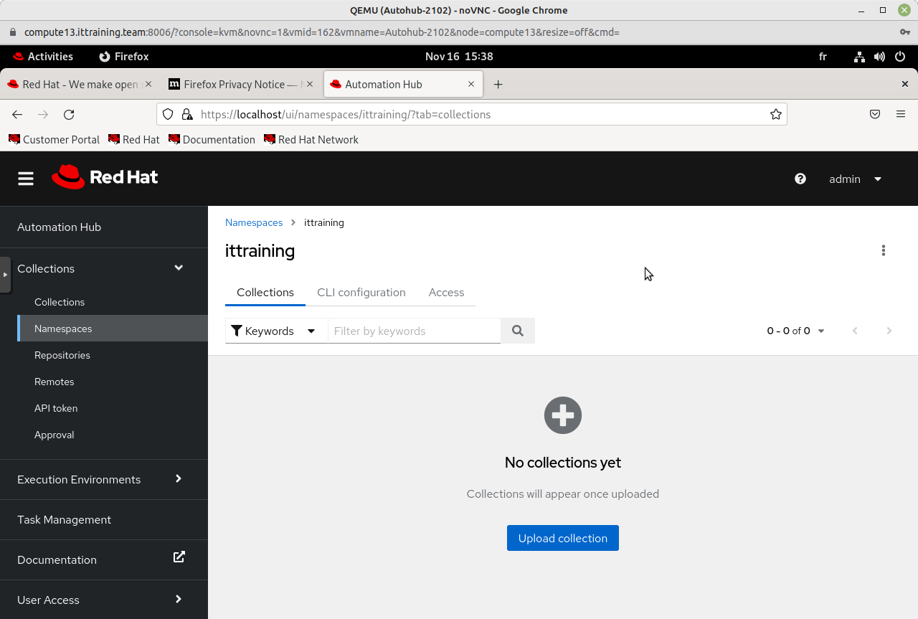
Task: Open the GNOME power menu icon
Action: point(900,57)
